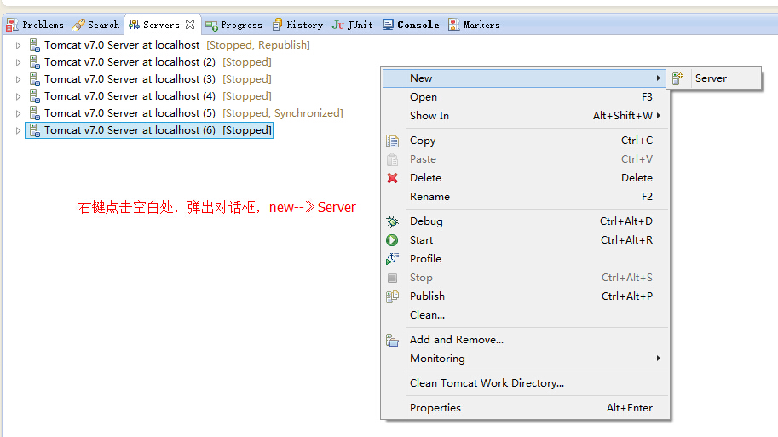Switch to the History tab
The height and width of the screenshot is (437, 778).
[x=297, y=25]
